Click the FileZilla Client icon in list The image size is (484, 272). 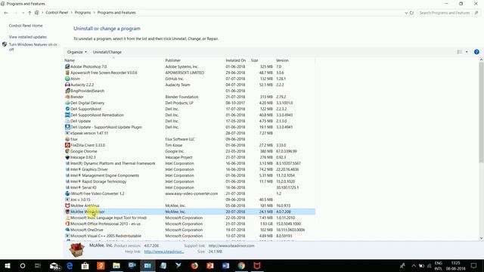[67, 145]
